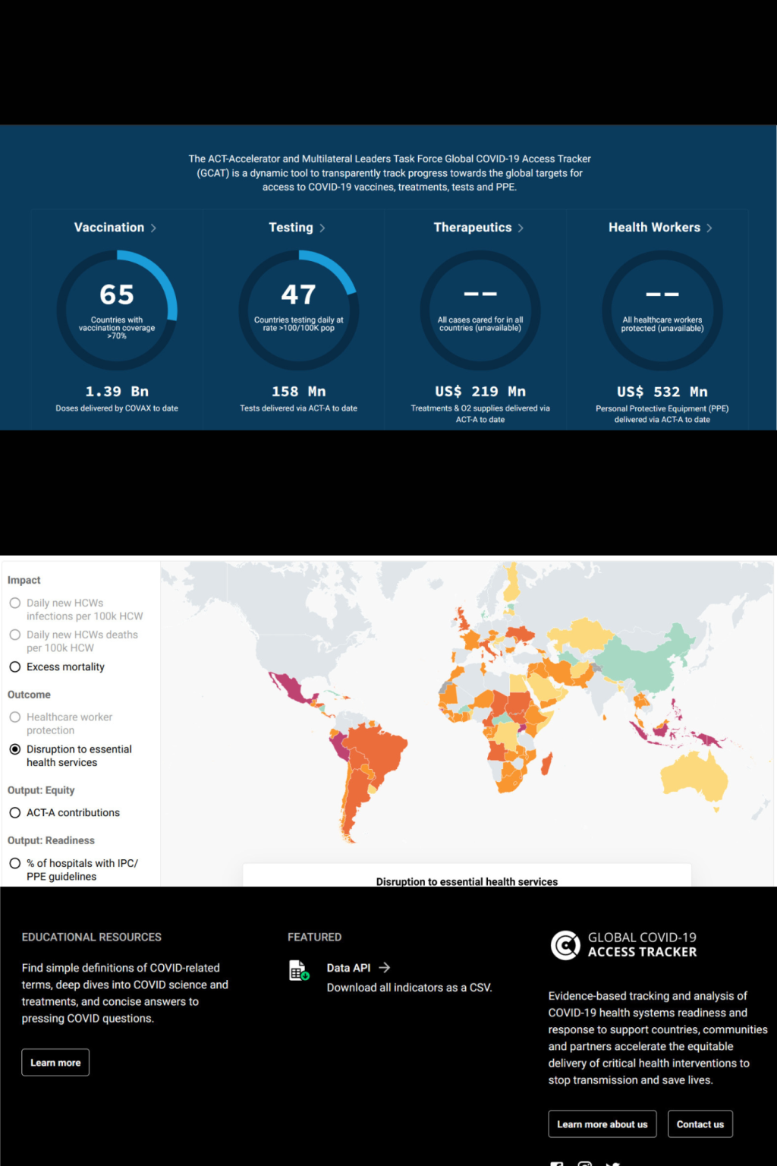Select the Excess mortality radio button
777x1166 pixels.
pyautogui.click(x=15, y=667)
